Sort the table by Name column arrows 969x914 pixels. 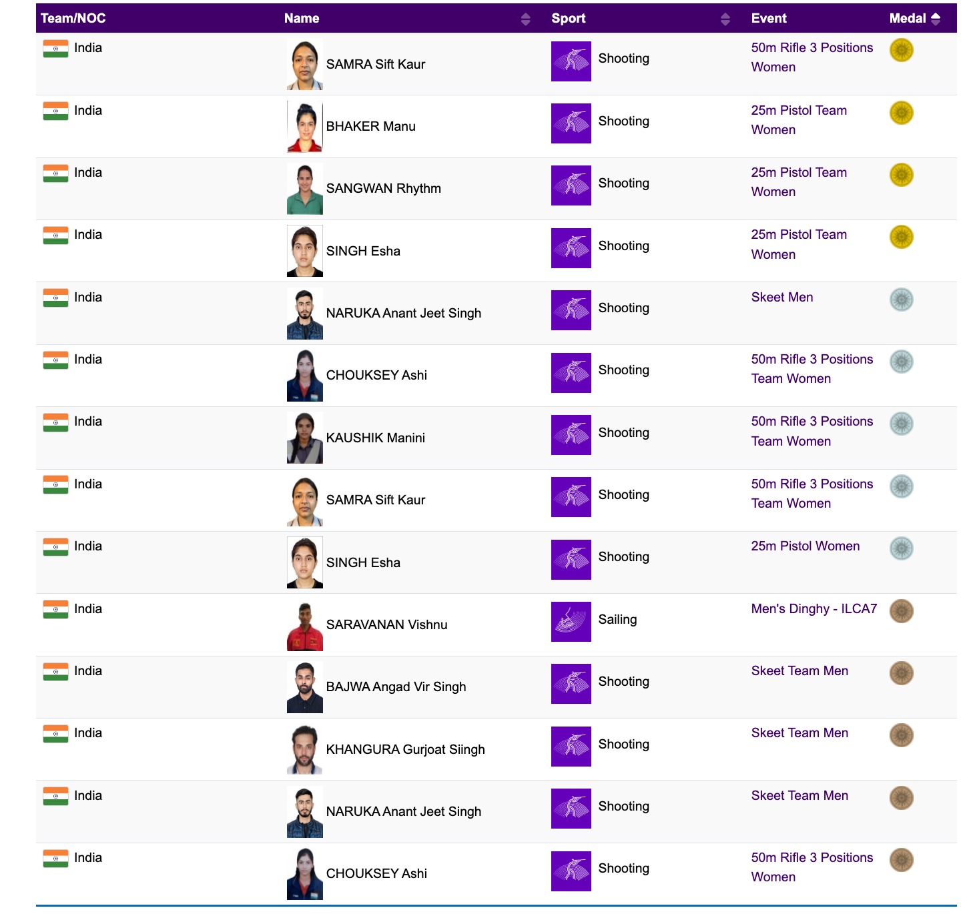[x=525, y=19]
